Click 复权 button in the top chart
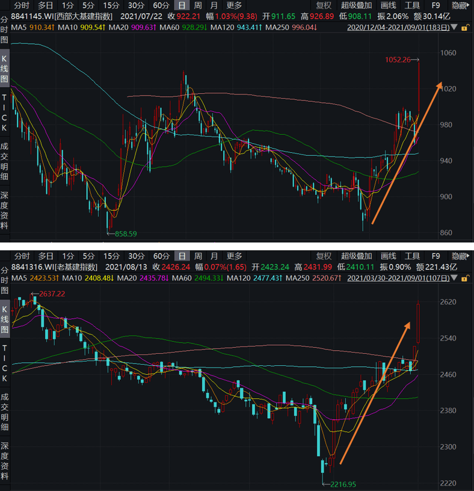 click(x=324, y=5)
